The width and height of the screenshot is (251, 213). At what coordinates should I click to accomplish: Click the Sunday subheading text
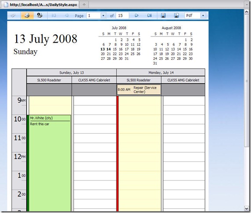point(25,52)
